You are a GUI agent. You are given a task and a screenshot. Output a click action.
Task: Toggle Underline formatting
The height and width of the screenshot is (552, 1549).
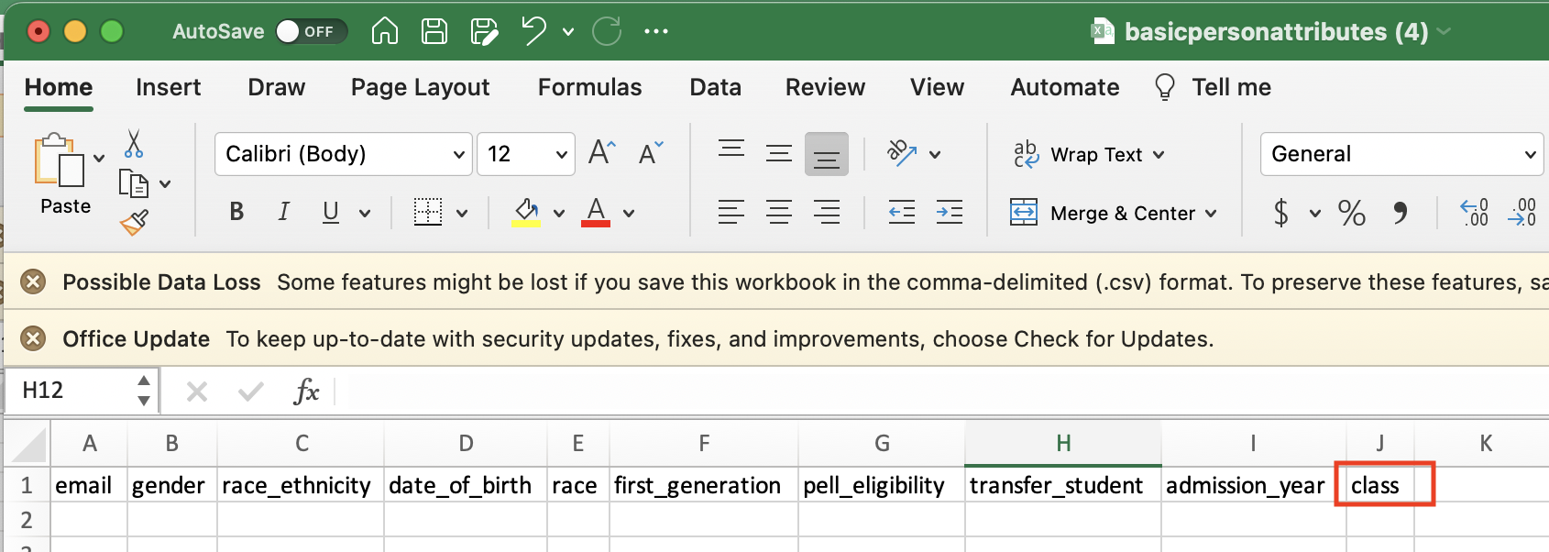[x=331, y=212]
